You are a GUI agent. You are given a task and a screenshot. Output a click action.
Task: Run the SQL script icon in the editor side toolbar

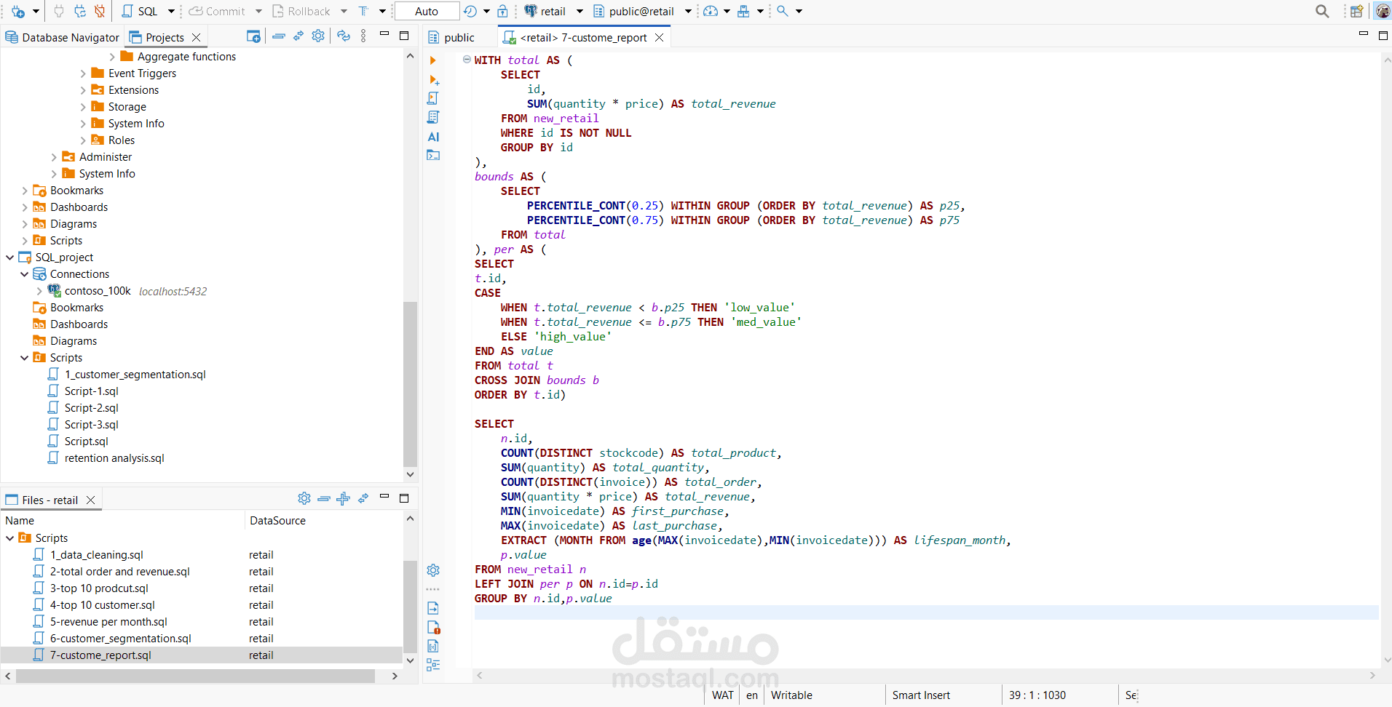pos(433,98)
